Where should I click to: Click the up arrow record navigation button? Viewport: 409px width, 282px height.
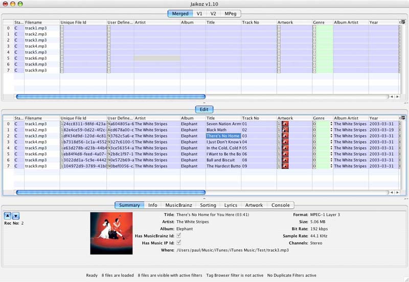pos(8,216)
